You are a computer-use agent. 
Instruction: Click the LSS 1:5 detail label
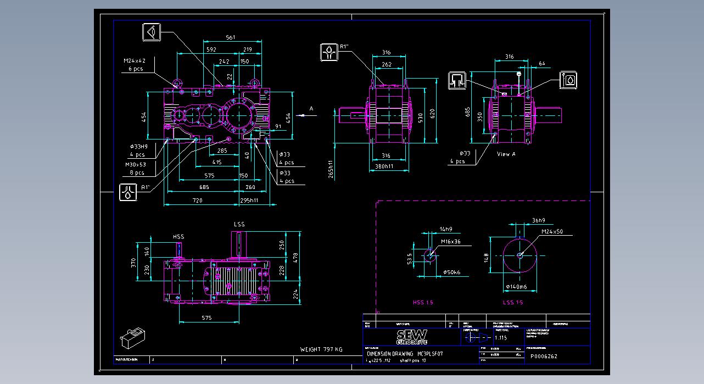513,303
